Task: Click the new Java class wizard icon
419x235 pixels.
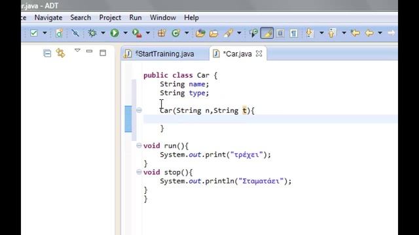Action: pos(59,33)
